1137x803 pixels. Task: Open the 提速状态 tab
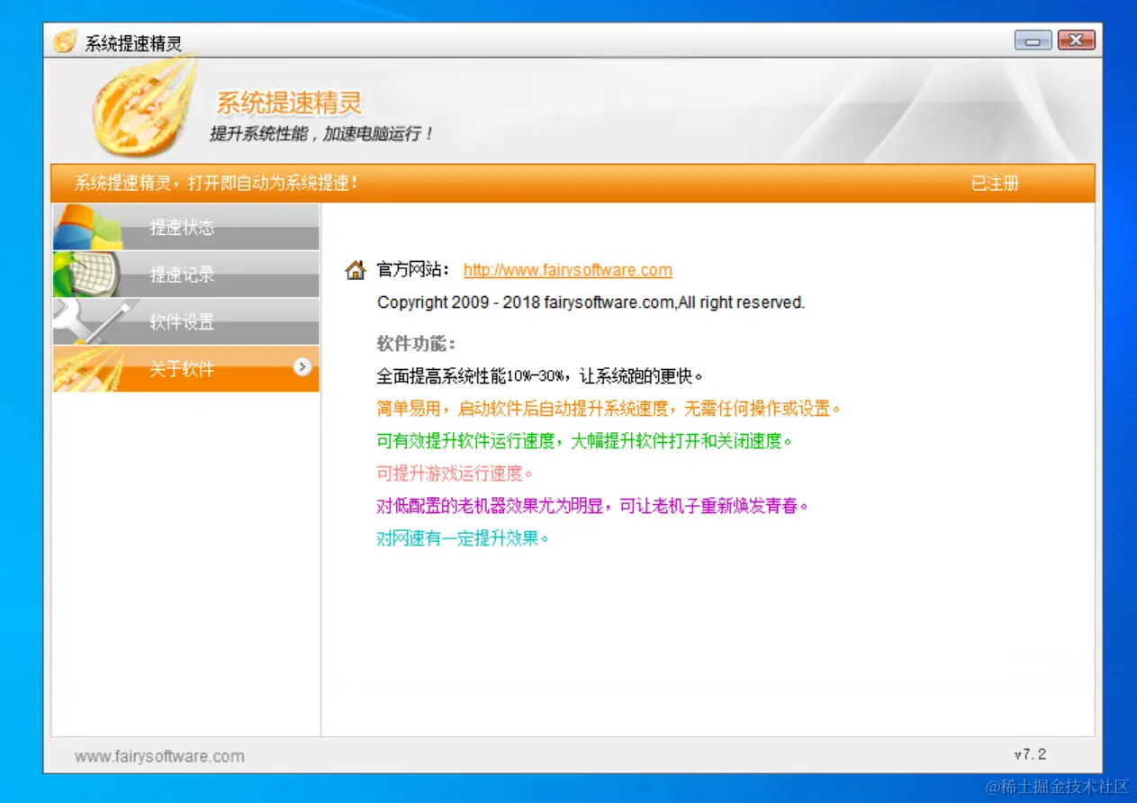click(186, 227)
